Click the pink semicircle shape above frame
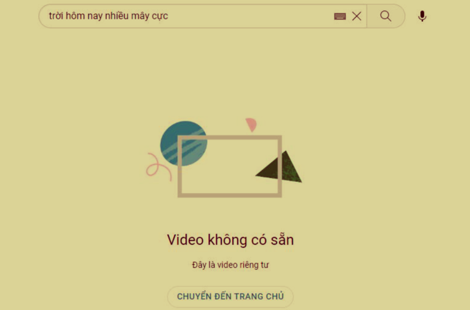This screenshot has height=310, width=470. click(x=251, y=124)
